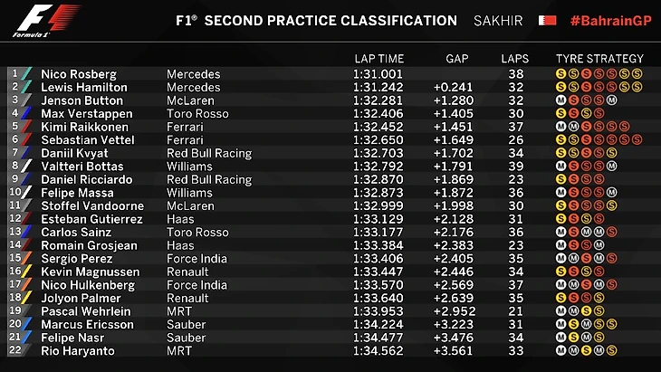Screen dimensions: 661x372
Task: Click team color stripe beside Nico Rosberg
Action: coord(26,73)
